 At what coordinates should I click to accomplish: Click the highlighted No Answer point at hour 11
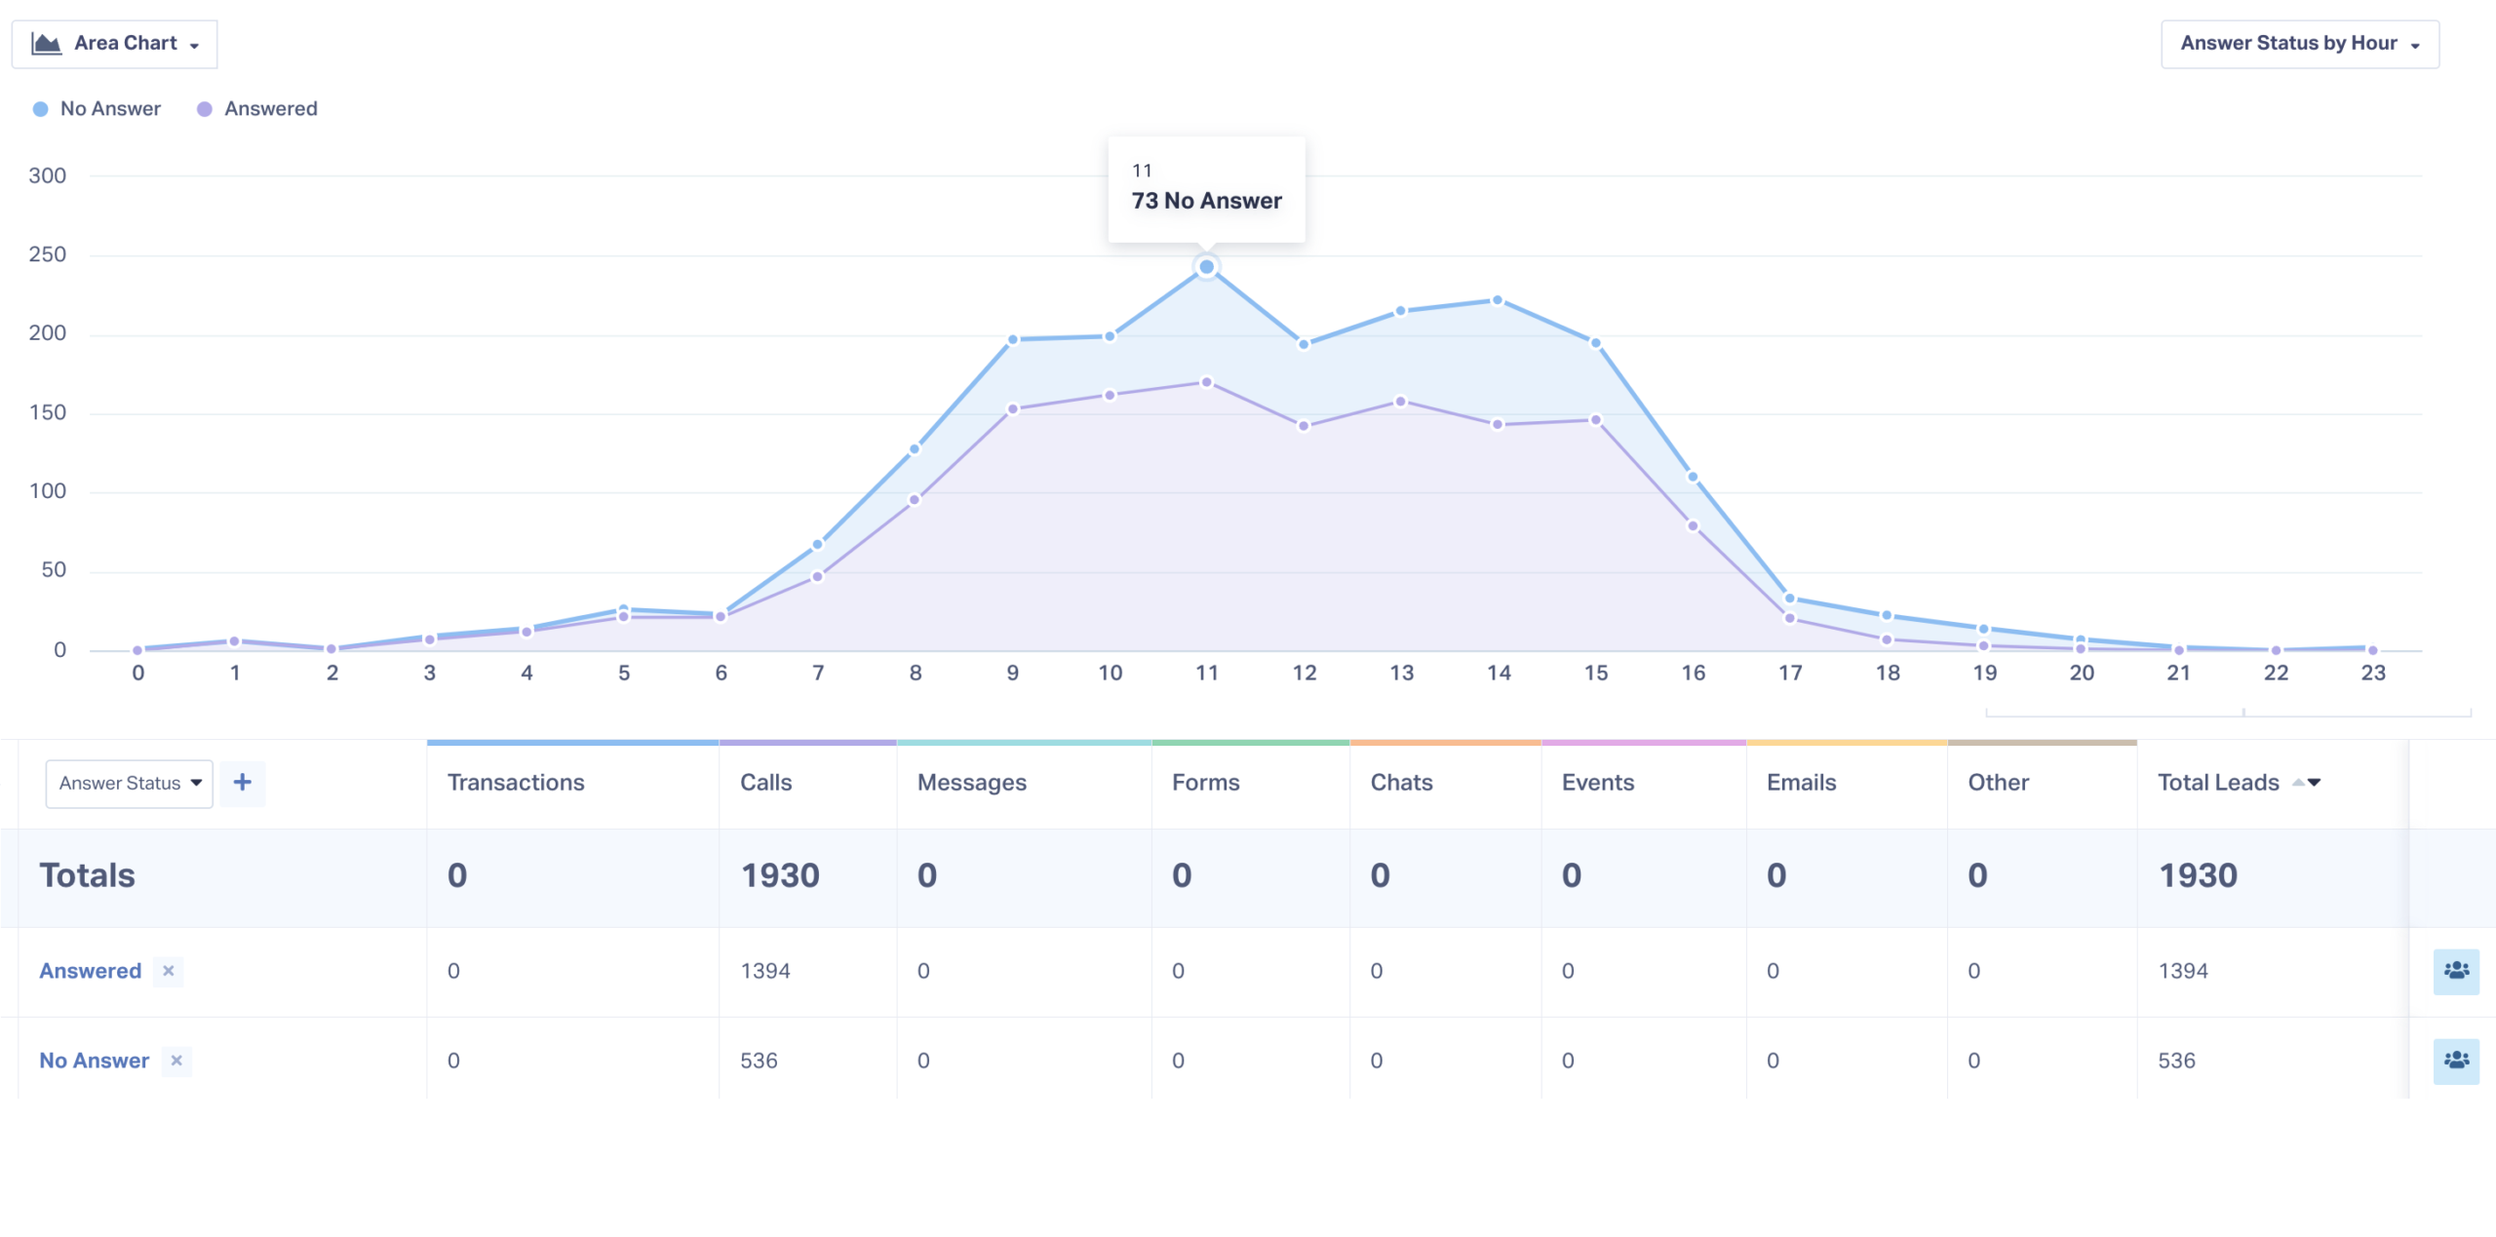click(1206, 267)
